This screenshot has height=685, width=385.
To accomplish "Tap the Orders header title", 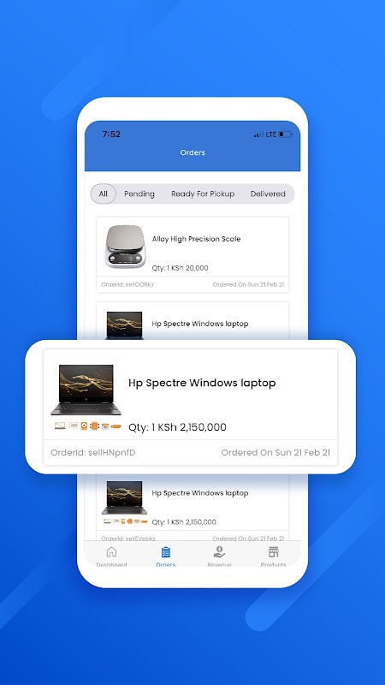I will pos(192,152).
